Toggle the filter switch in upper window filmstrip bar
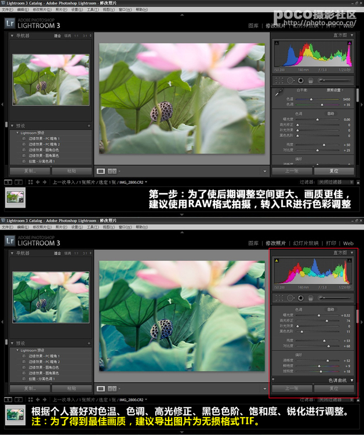The image size is (364, 435). pyautogui.click(x=358, y=182)
